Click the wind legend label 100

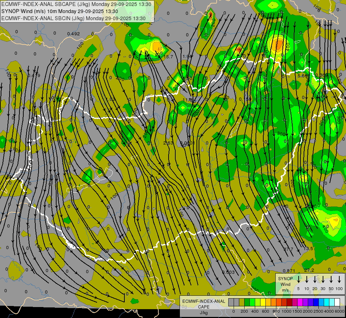point(339,289)
